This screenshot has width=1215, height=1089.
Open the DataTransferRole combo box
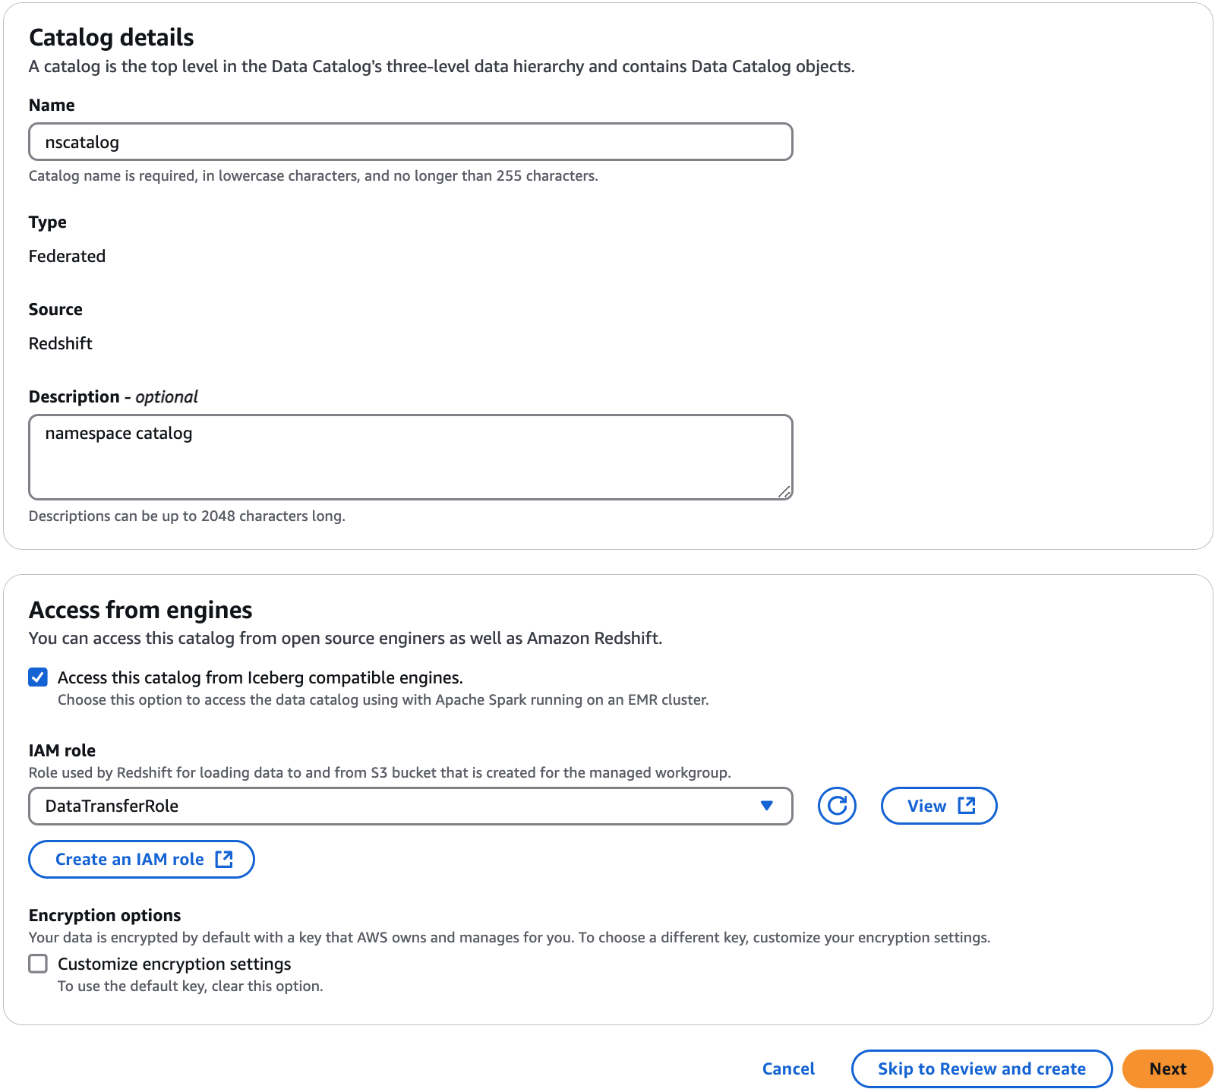410,806
